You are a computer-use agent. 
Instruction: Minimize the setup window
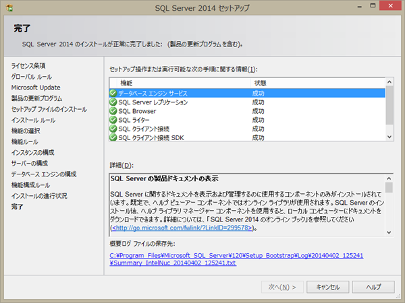(x=359, y=6)
